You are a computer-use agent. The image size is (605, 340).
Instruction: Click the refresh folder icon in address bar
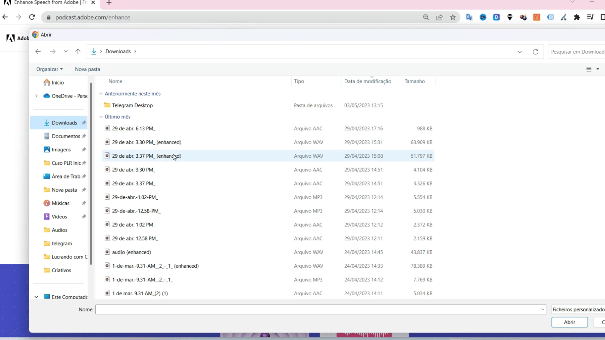click(535, 52)
